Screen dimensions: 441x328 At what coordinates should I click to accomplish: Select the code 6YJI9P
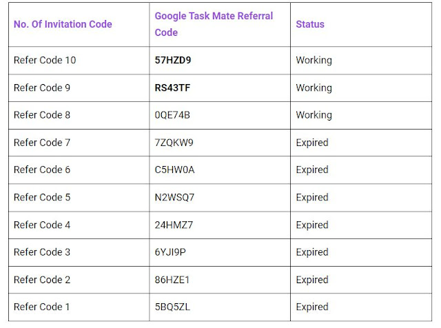pyautogui.click(x=170, y=252)
